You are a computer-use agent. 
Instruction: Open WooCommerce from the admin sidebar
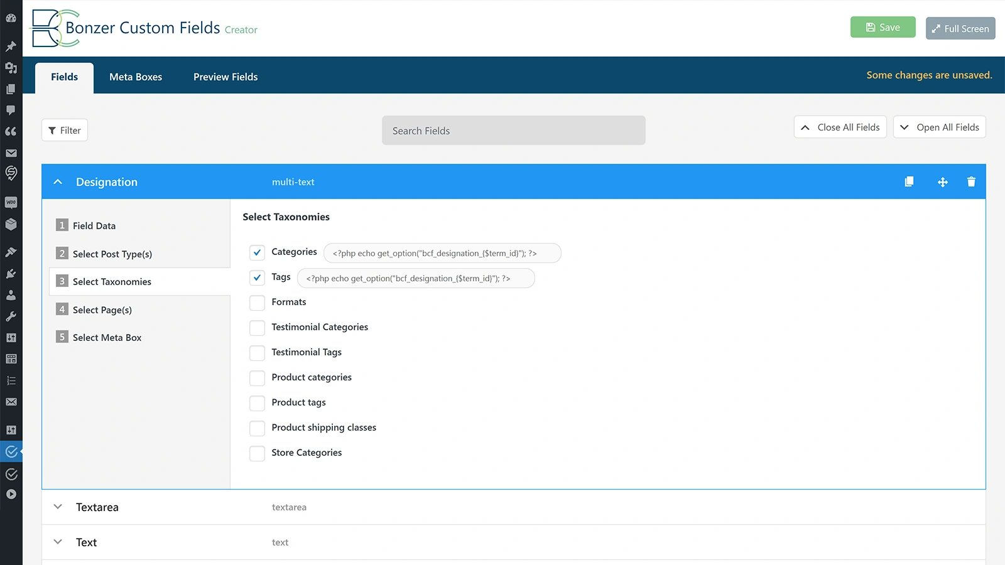click(x=11, y=202)
